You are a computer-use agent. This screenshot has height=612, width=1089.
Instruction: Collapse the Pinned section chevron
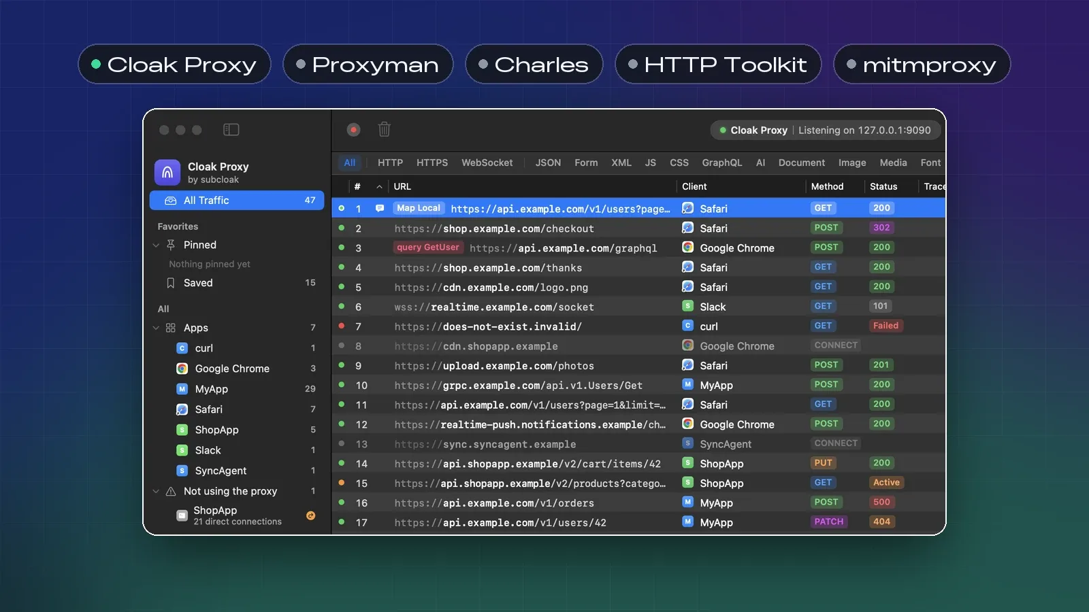[156, 245]
